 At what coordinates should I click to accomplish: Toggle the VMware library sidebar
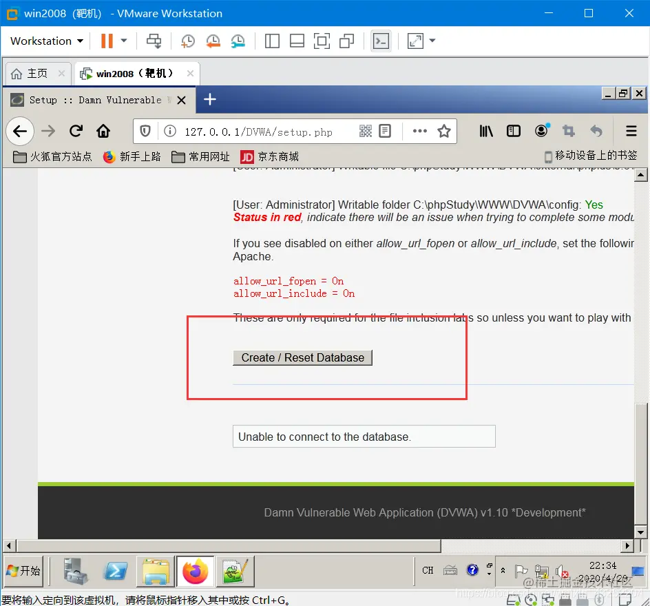pyautogui.click(x=272, y=41)
